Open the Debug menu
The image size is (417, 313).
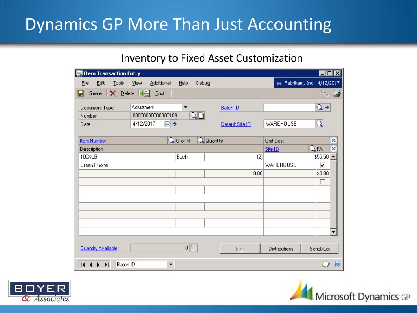coord(203,83)
